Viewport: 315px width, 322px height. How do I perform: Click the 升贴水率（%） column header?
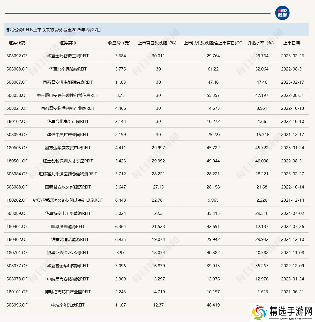click(x=260, y=43)
